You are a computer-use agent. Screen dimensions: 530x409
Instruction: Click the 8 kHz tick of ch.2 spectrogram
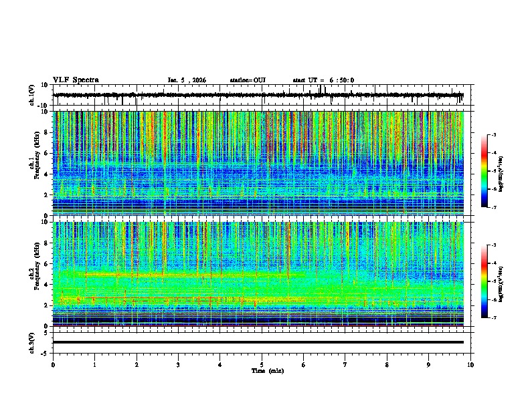click(x=47, y=243)
